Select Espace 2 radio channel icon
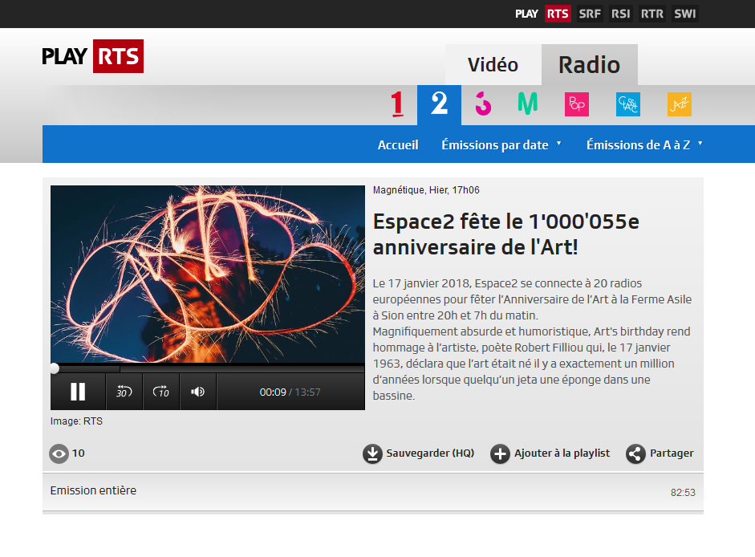 439,104
